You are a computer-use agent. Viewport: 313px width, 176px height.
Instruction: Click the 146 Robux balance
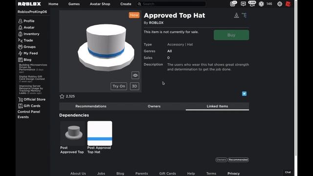269,4
